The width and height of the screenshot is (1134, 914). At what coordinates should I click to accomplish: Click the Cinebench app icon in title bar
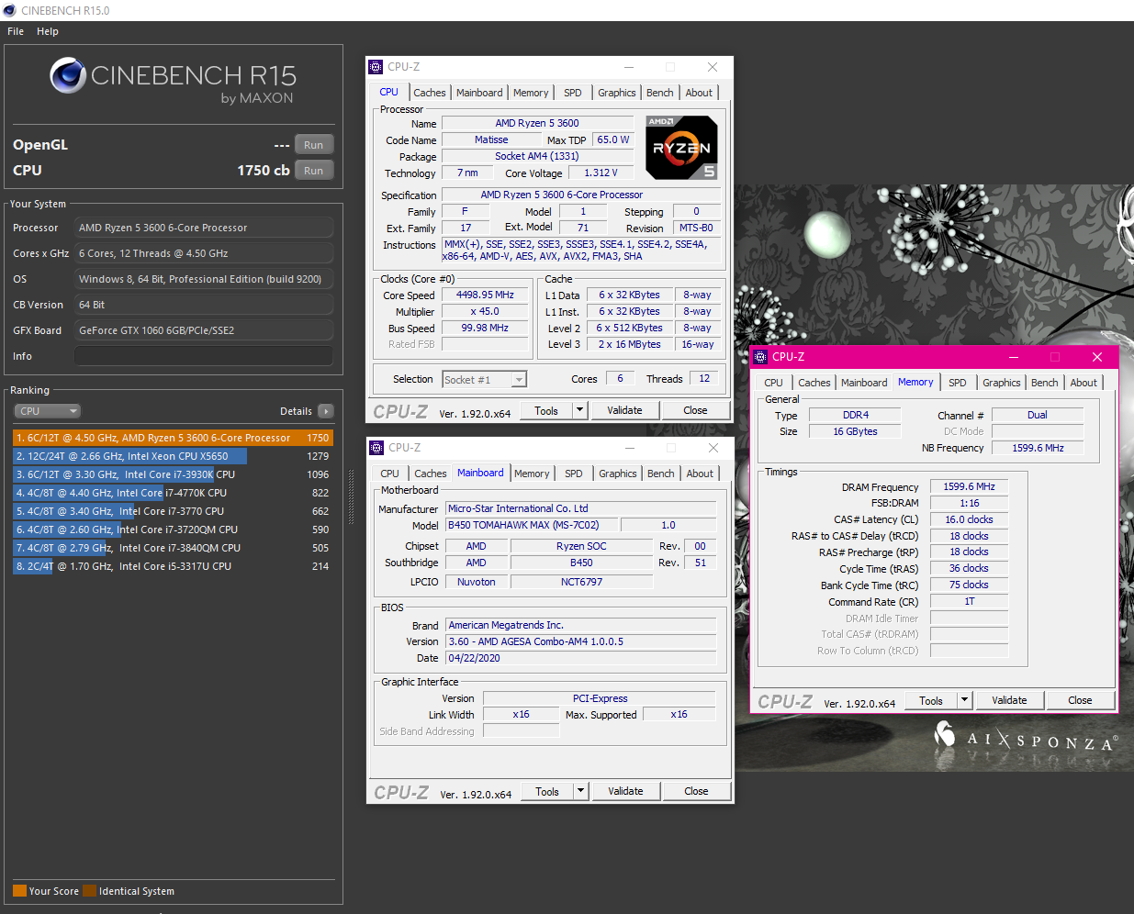pos(9,10)
